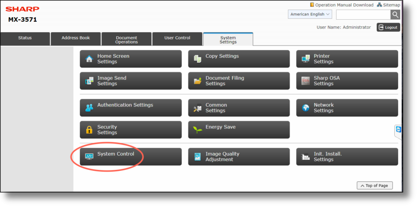Image resolution: width=419 pixels, height=208 pixels.
Task: Click the copy pages icon on Copy Settings
Action: [197, 59]
